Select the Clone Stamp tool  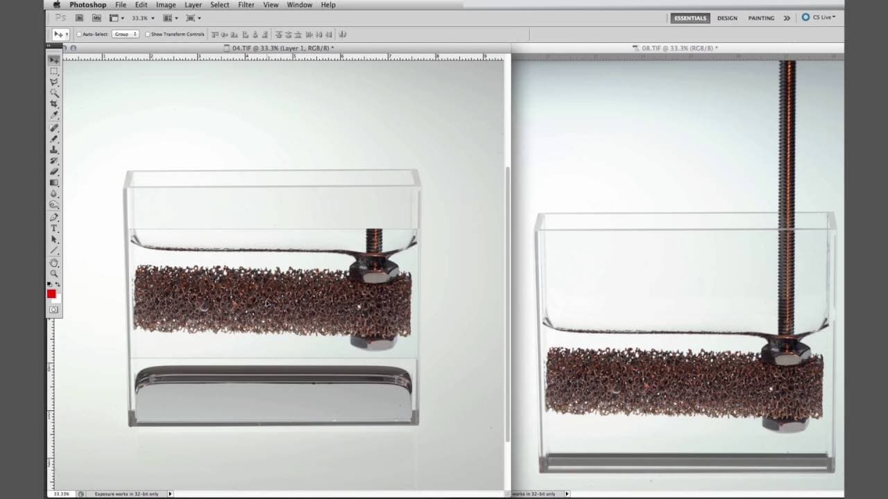click(54, 150)
